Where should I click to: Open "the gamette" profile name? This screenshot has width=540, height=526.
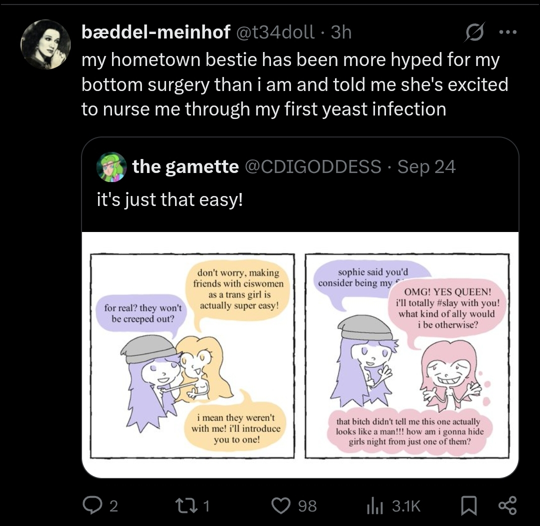[185, 166]
